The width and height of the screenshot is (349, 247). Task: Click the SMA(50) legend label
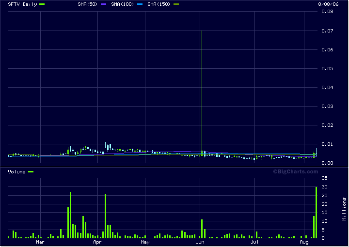(x=87, y=4)
